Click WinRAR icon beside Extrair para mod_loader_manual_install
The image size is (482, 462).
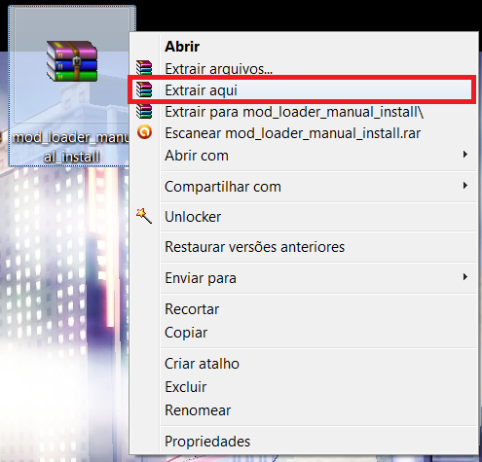coord(144,111)
